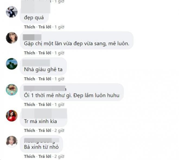The width and height of the screenshot is (179, 160).
Task: Like the 'Nhà giàu ghê ta' comment
Action: tap(30, 79)
